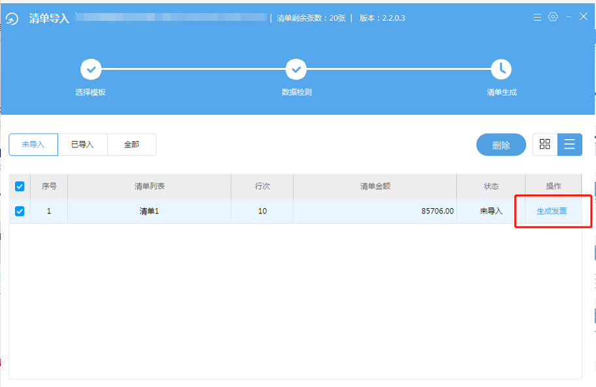
Task: Select the 未导入 tab
Action: tap(33, 145)
